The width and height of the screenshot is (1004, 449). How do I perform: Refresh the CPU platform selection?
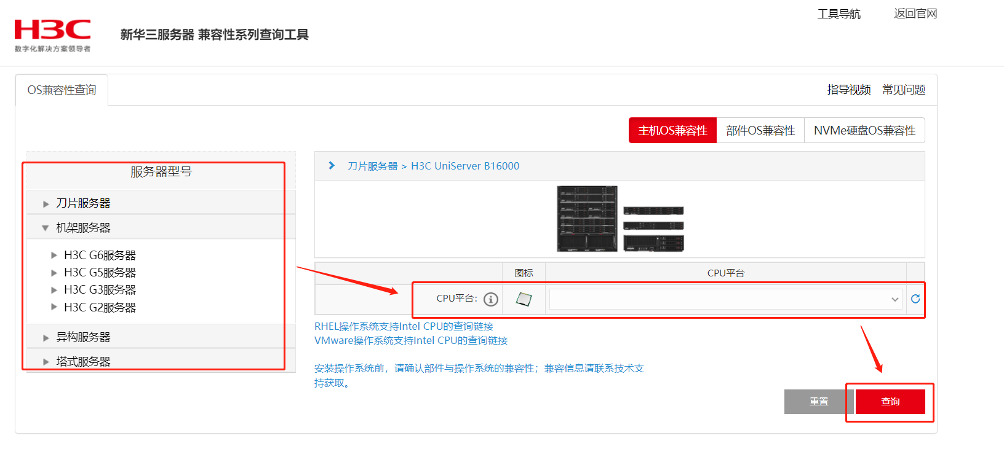(x=915, y=299)
